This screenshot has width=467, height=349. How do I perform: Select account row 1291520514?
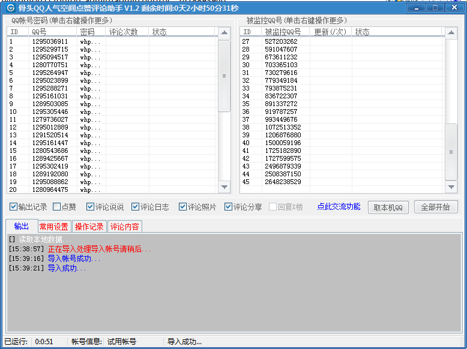tap(112, 135)
